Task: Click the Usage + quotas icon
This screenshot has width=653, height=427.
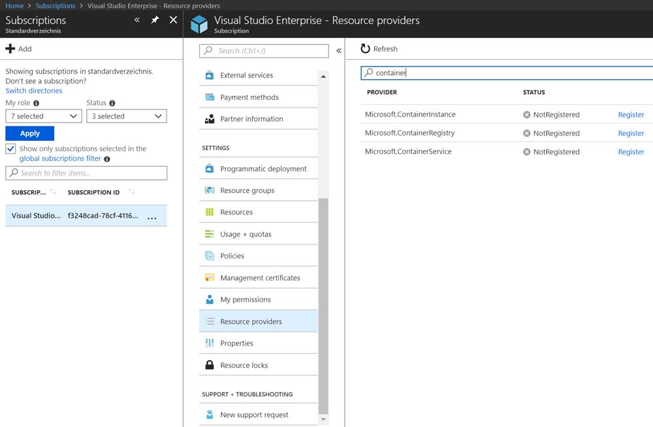Action: coord(210,234)
